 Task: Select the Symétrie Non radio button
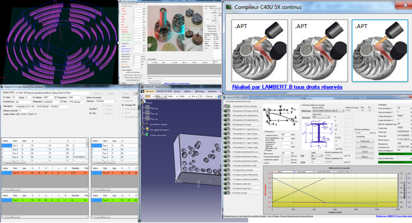point(91,113)
